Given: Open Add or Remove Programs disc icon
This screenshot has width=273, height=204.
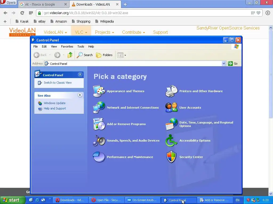Looking at the screenshot, I should pos(99,124).
